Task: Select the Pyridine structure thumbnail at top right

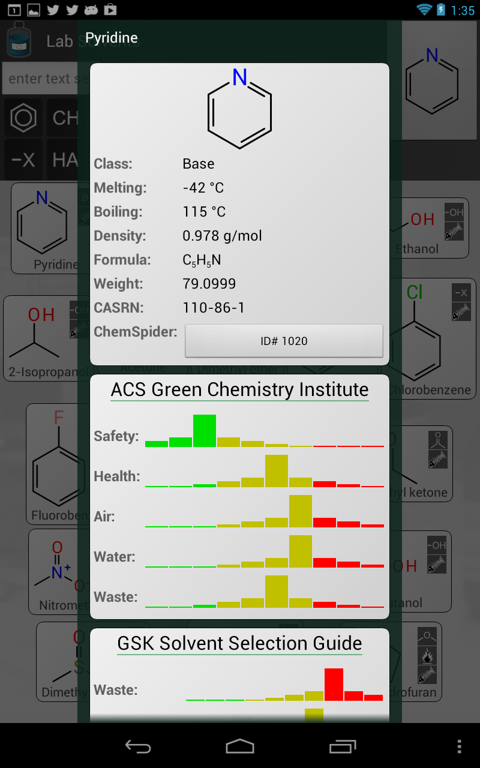Action: (x=432, y=81)
